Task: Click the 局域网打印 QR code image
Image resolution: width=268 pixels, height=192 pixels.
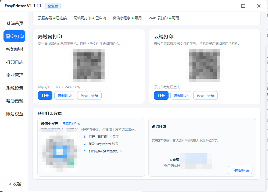Action: click(x=89, y=66)
